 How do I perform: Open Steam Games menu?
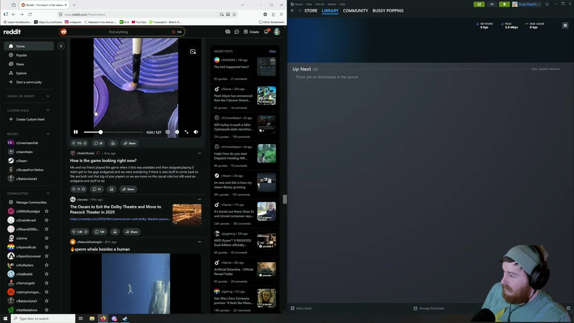pyautogui.click(x=332, y=4)
